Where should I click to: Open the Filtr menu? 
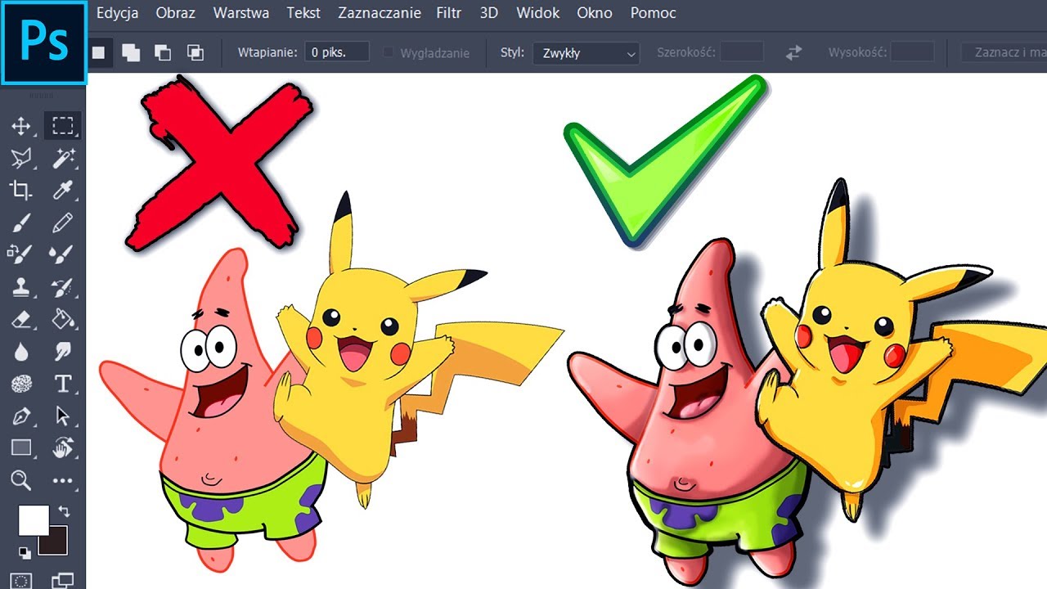coord(449,13)
